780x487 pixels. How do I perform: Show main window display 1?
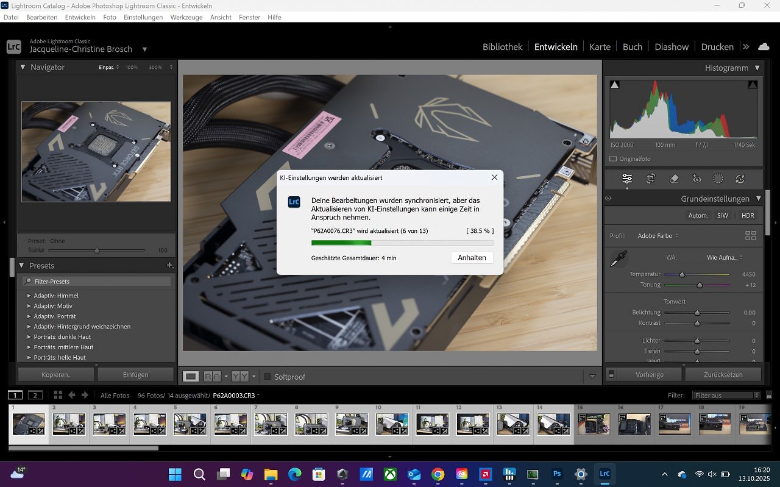click(15, 395)
